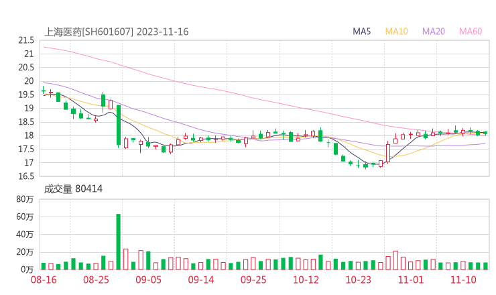Click the 80万 volume axis label
496x295 pixels.
25,199
